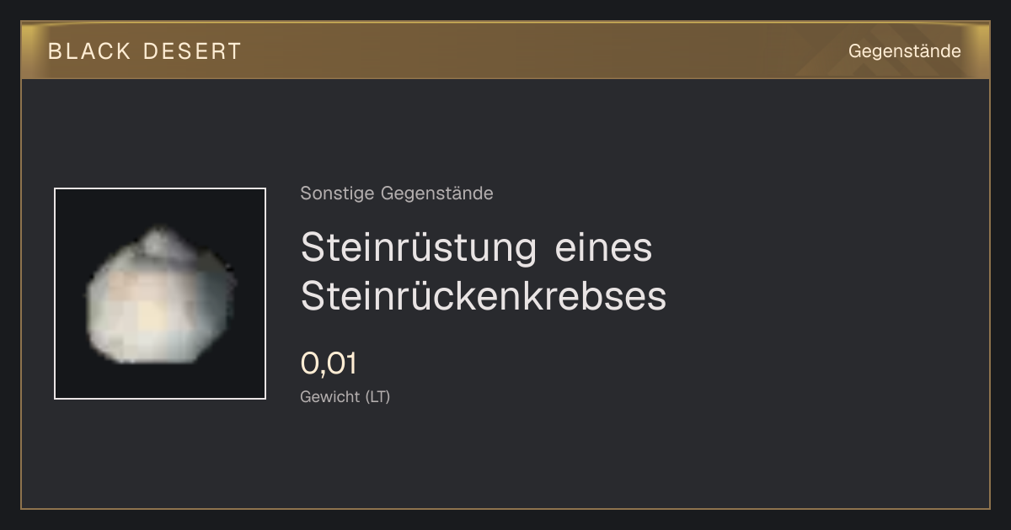
Task: Click the pale highlight patch on the stone
Action: click(150, 315)
